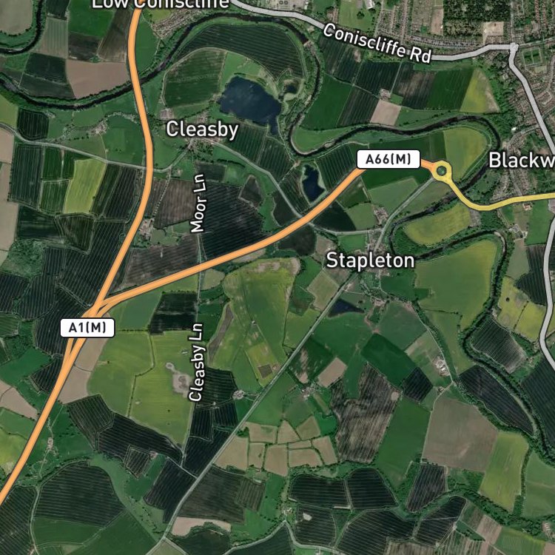Click the A66(M) road shield
This screenshot has width=555, height=555.
[x=388, y=159]
